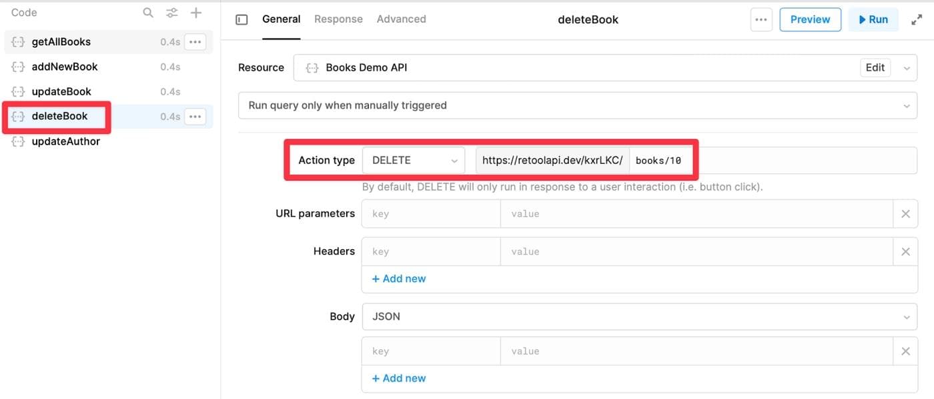934x399 pixels.
Task: Delete the Headers key-value row
Action: coord(905,252)
